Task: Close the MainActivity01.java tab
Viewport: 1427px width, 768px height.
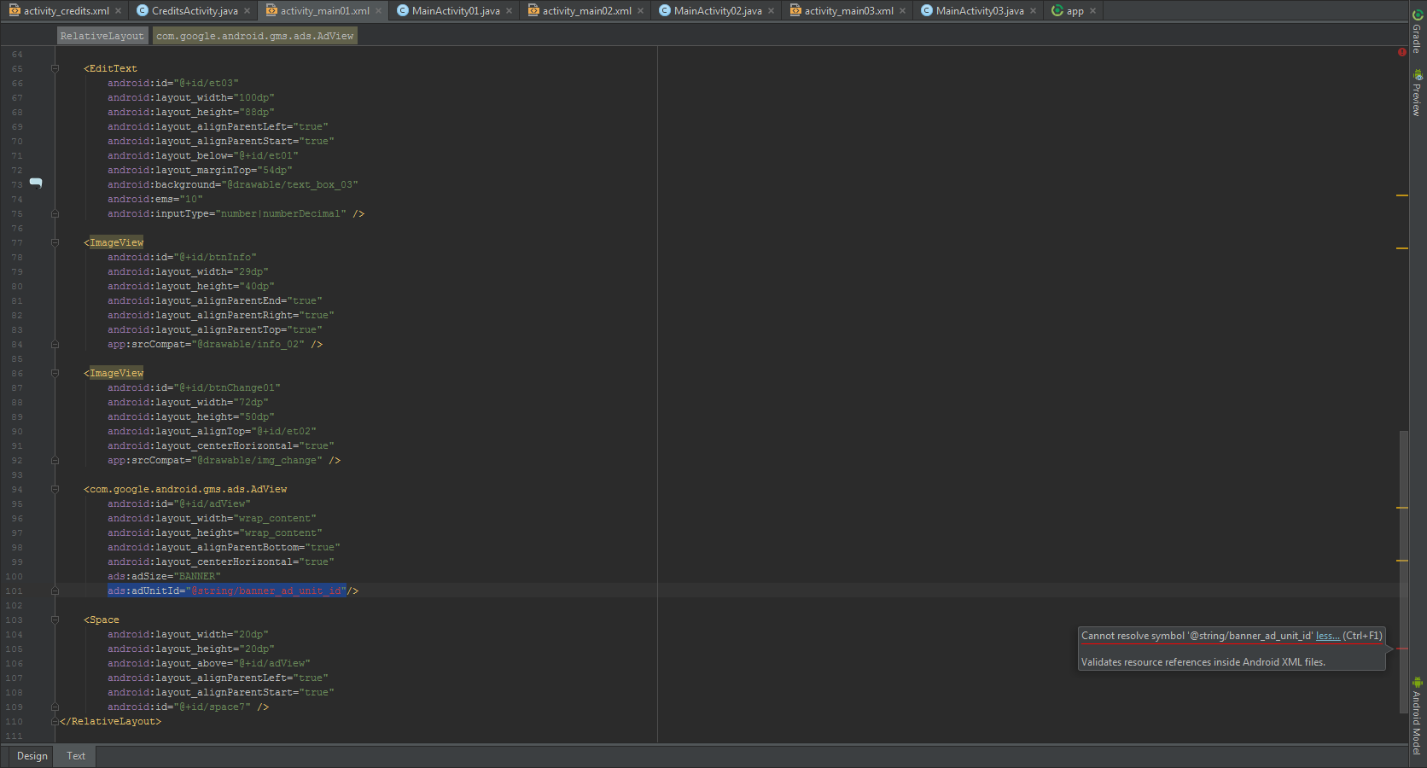Action: click(509, 11)
